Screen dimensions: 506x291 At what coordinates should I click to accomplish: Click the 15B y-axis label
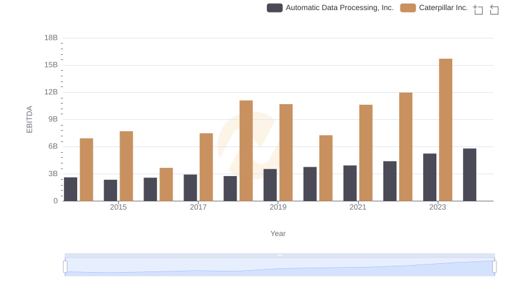coord(51,65)
